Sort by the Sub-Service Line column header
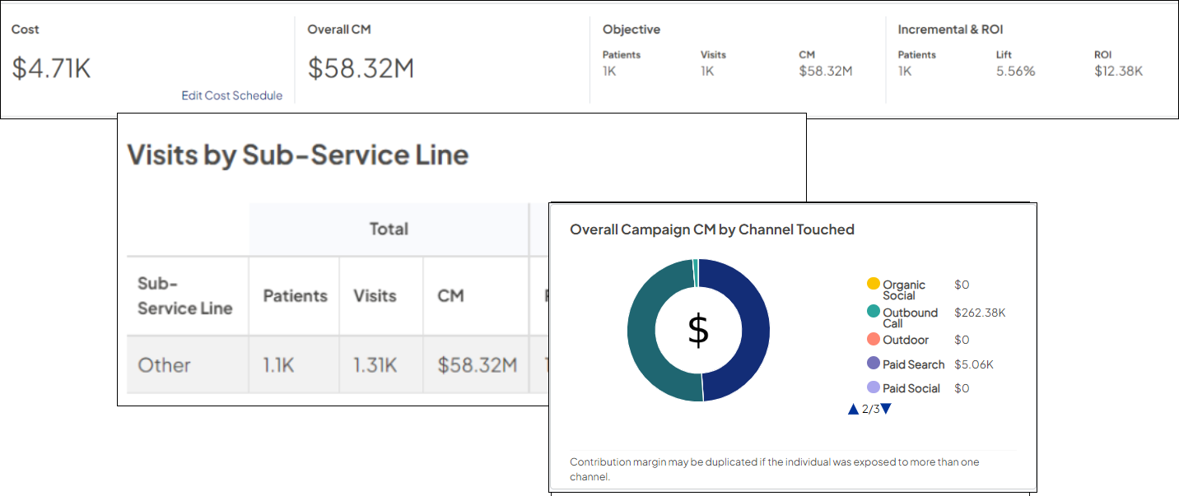1179x496 pixels. pos(184,296)
